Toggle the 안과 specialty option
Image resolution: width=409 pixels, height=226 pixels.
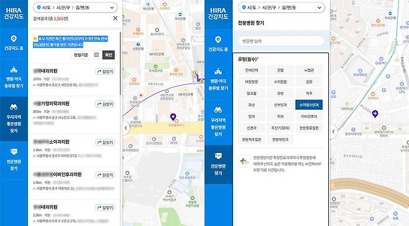click(x=252, y=116)
